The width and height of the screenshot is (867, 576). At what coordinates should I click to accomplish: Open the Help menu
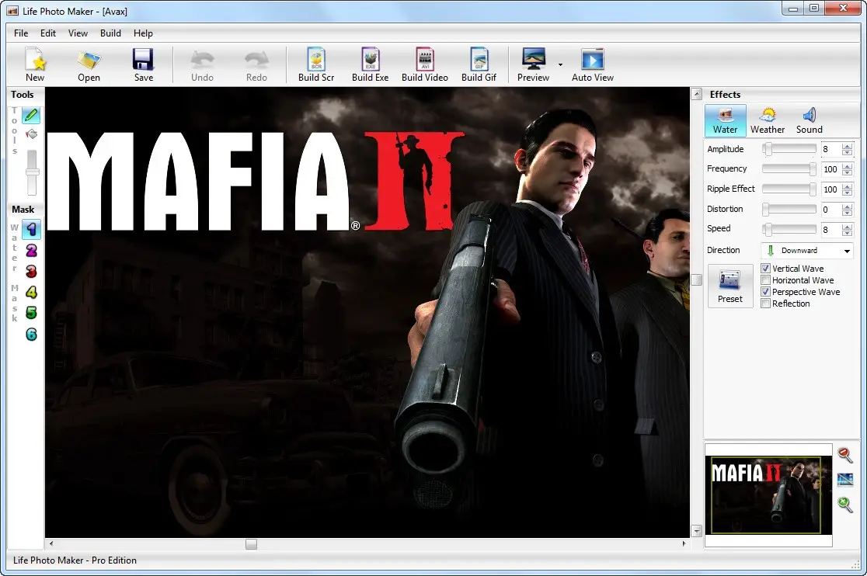coord(143,33)
